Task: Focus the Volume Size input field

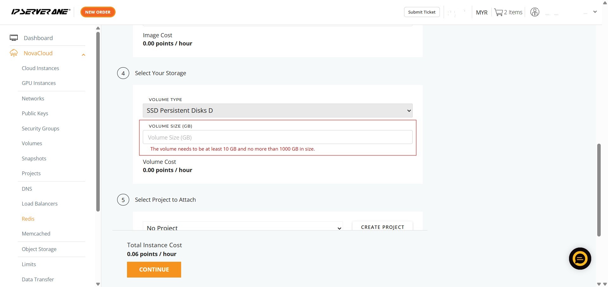Action: [277, 137]
